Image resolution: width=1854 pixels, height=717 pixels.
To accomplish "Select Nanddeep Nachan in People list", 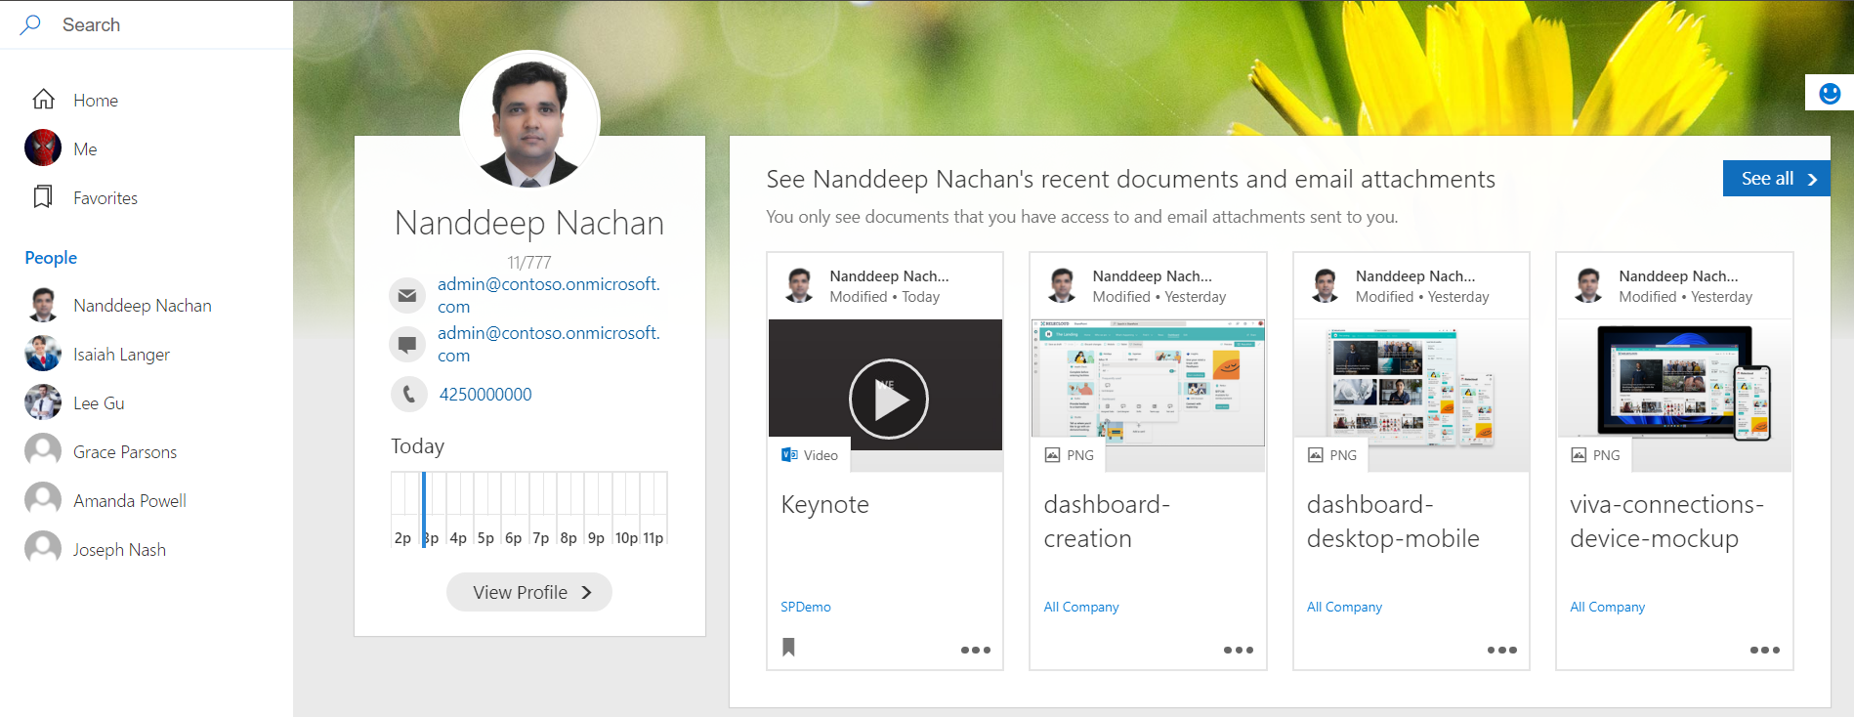I will click(x=143, y=306).
